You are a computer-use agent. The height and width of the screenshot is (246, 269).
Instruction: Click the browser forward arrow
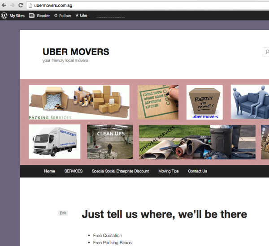tap(12, 5)
